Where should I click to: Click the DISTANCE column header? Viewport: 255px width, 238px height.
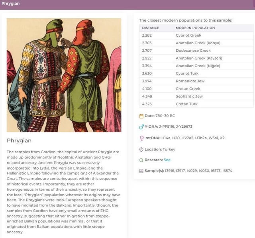151,28
